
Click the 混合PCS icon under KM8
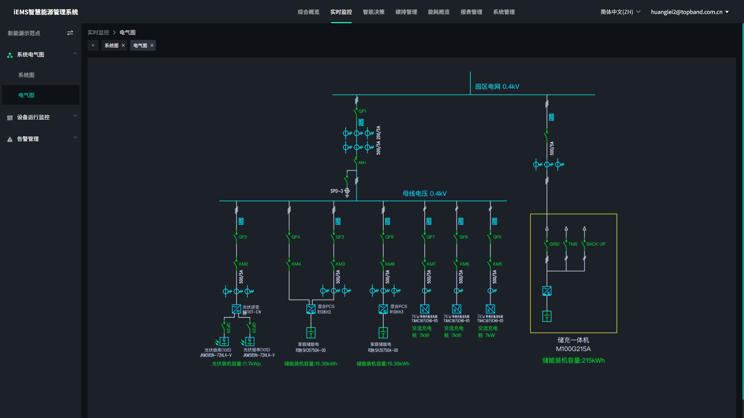point(383,309)
